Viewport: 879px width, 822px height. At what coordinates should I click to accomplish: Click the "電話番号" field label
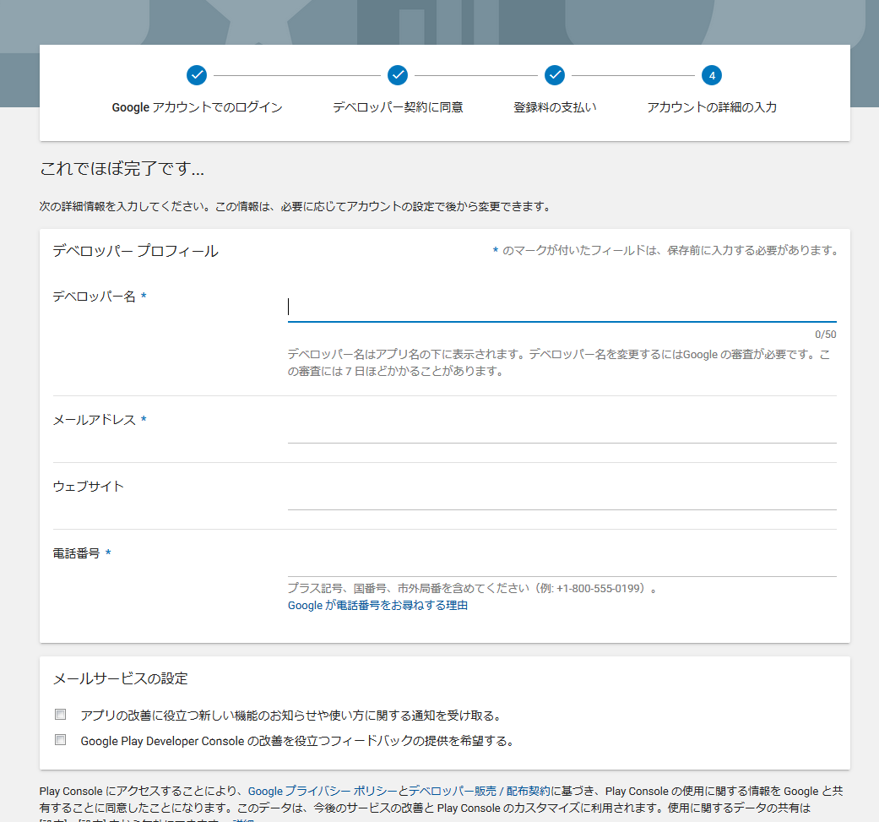click(76, 553)
